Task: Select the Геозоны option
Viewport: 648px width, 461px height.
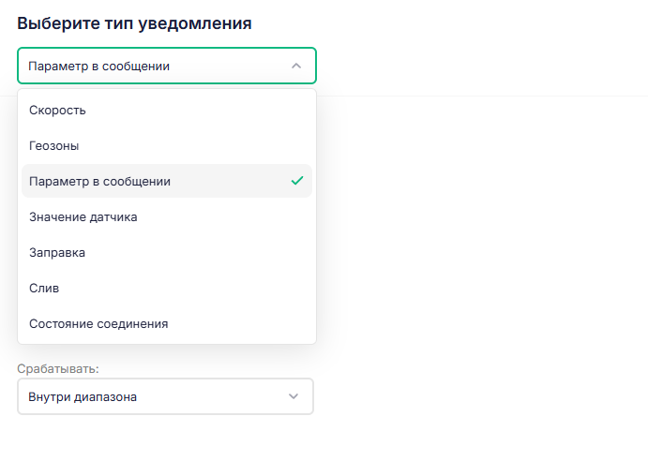Action: pos(167,146)
